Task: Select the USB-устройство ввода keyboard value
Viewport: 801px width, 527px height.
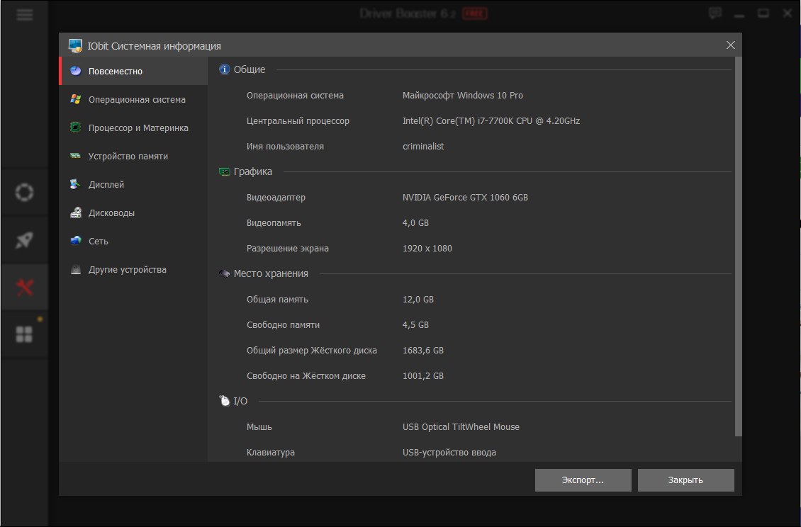Action: (449, 453)
